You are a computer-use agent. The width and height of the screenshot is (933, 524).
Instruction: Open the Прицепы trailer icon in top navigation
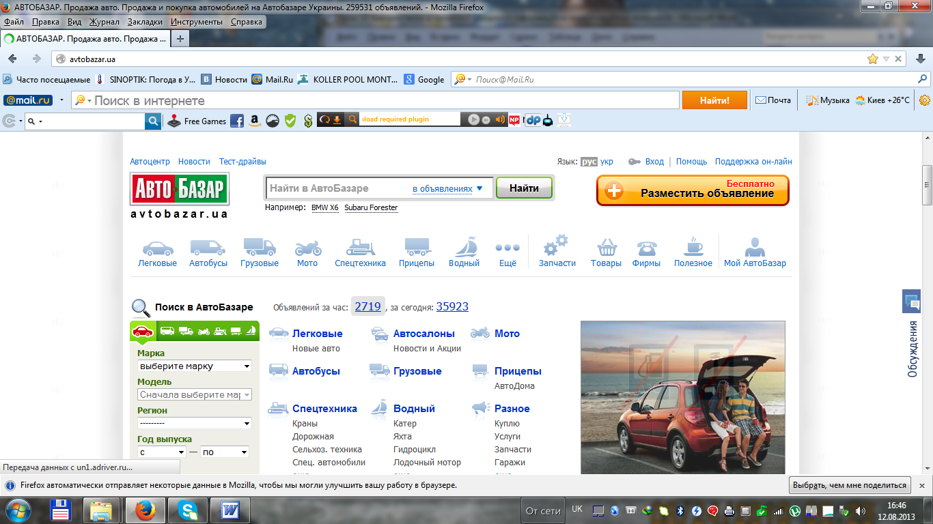click(x=417, y=247)
